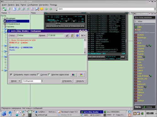Select the Исходящие outbox folder
157x117 pixels.
pyautogui.click(x=16, y=21)
